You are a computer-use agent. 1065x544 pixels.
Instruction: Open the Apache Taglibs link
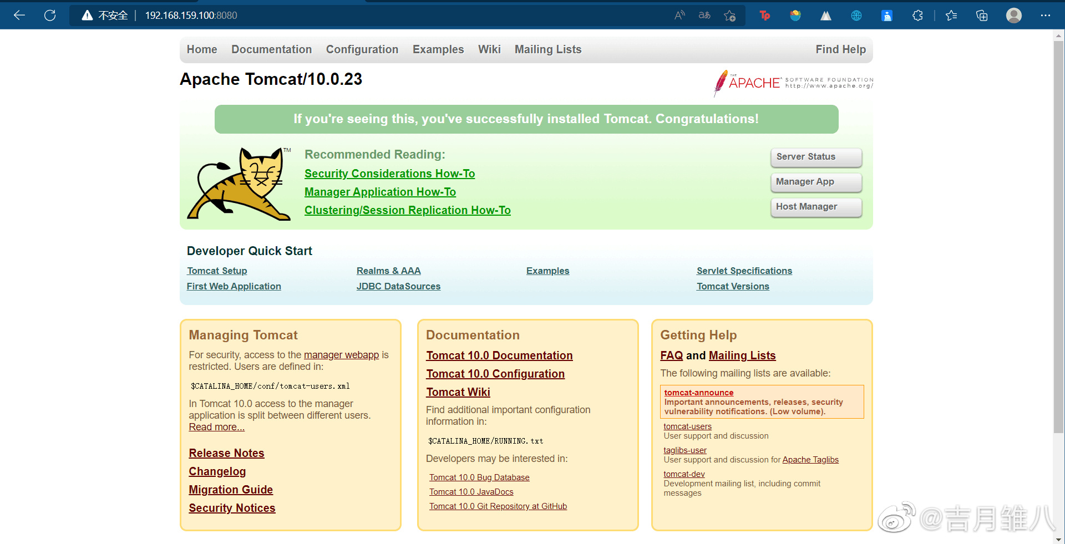coord(810,460)
